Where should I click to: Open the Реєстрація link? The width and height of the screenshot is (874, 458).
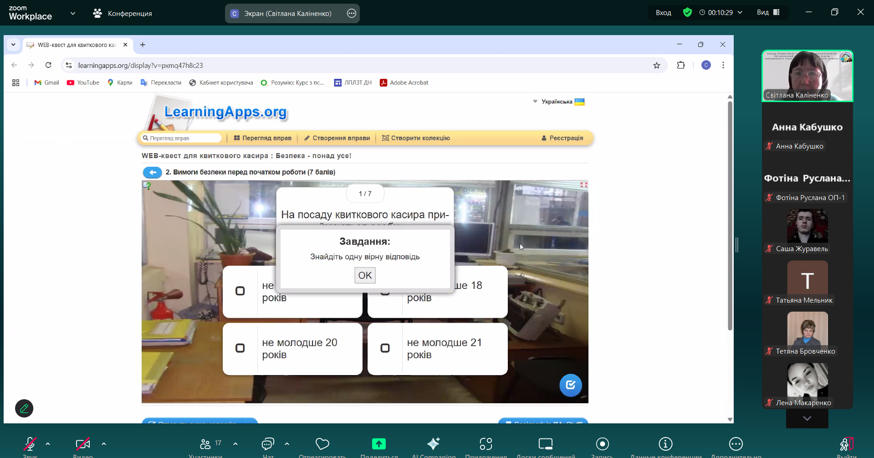[x=562, y=138]
